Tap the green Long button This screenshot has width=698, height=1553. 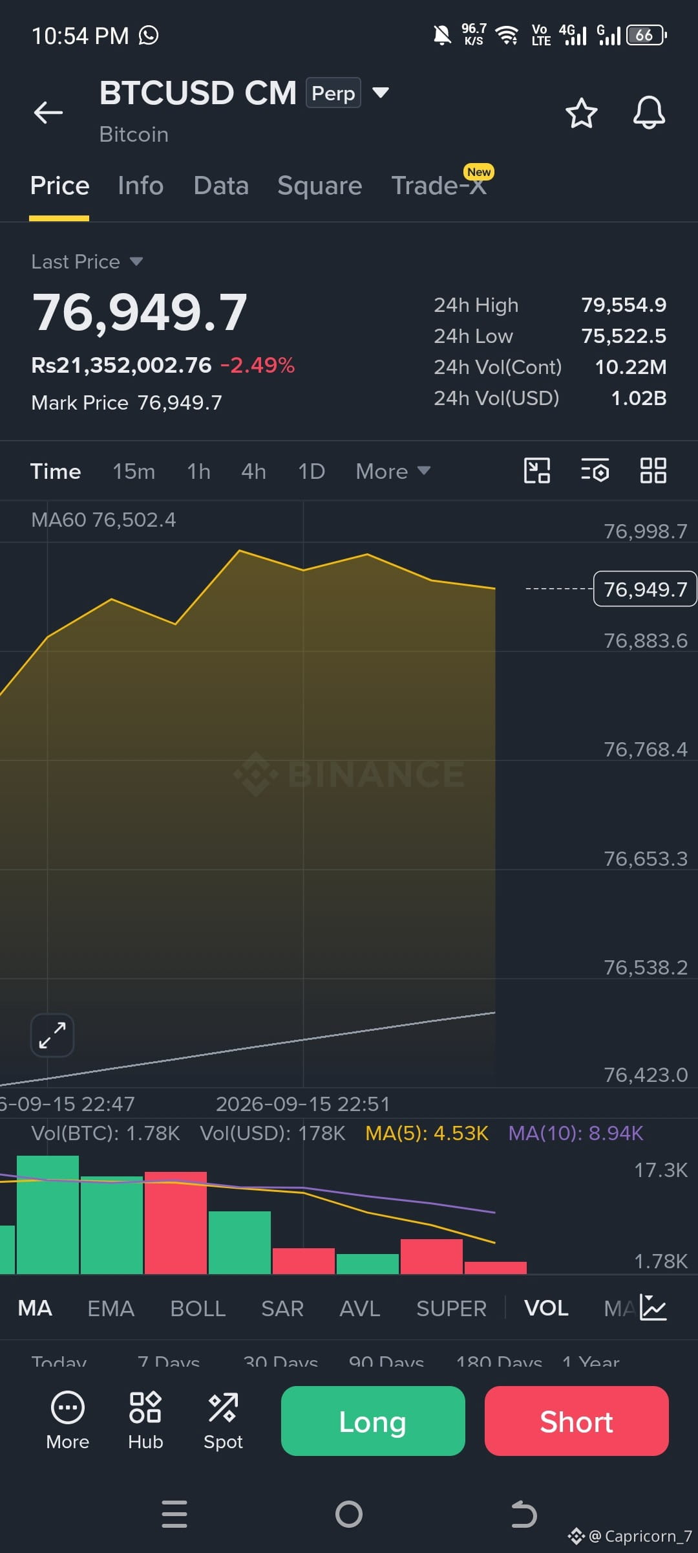[373, 1421]
